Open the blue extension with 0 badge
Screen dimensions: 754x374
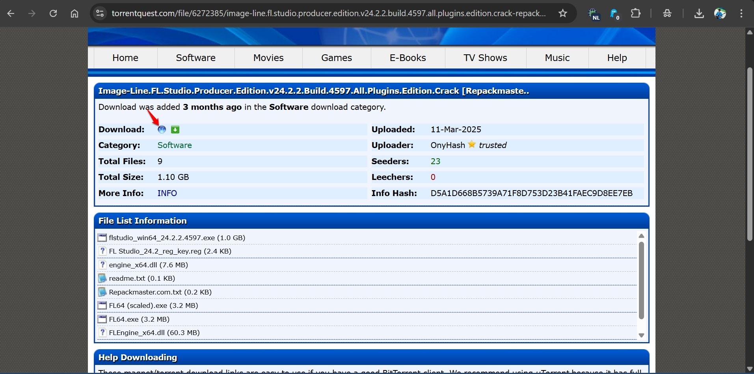point(615,14)
